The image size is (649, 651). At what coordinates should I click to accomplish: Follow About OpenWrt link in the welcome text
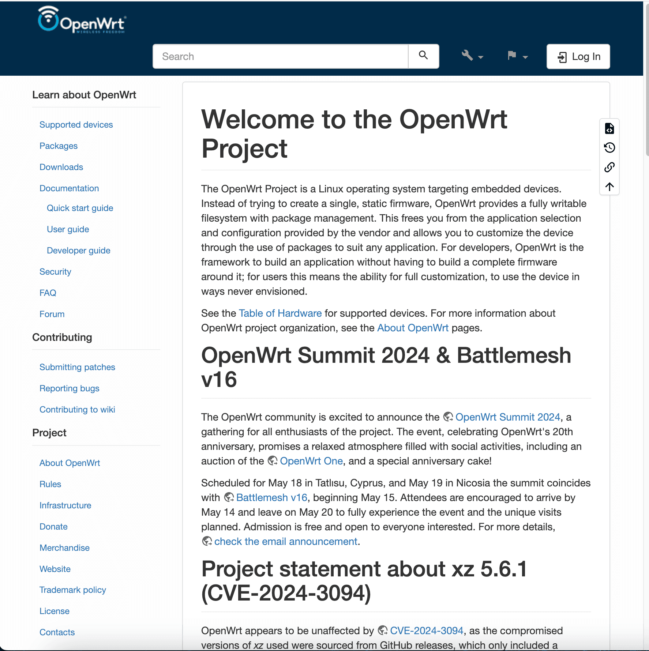coord(413,328)
